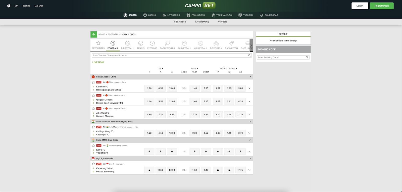Open the 1x2 market dropdown
Screen dimensions: 402x192
pos(160,69)
